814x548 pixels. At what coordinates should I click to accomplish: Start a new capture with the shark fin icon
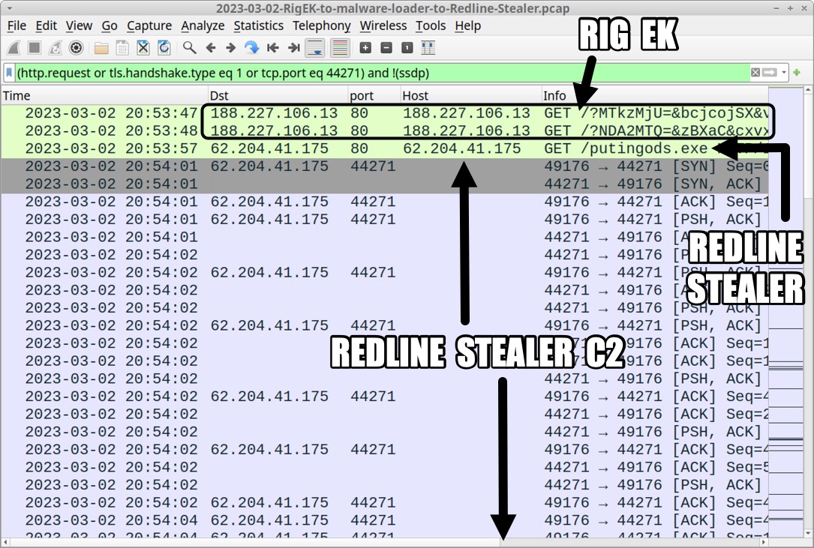(x=14, y=48)
